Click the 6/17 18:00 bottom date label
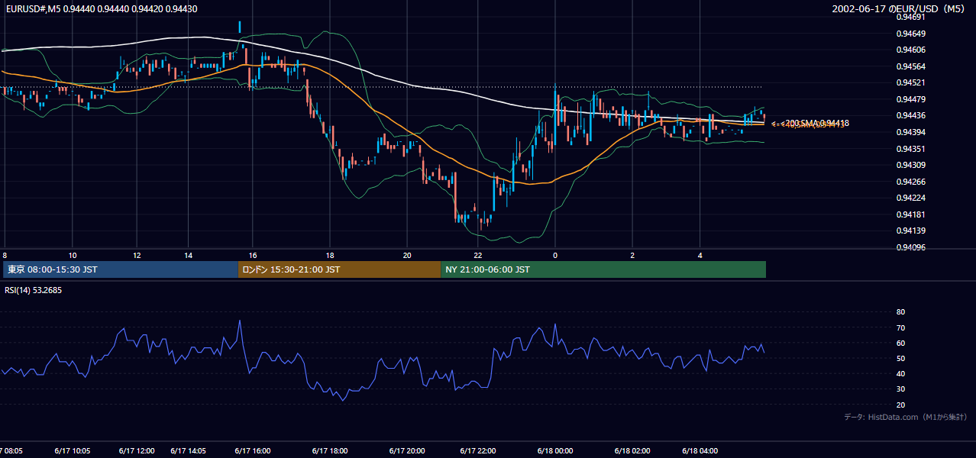 (330, 451)
